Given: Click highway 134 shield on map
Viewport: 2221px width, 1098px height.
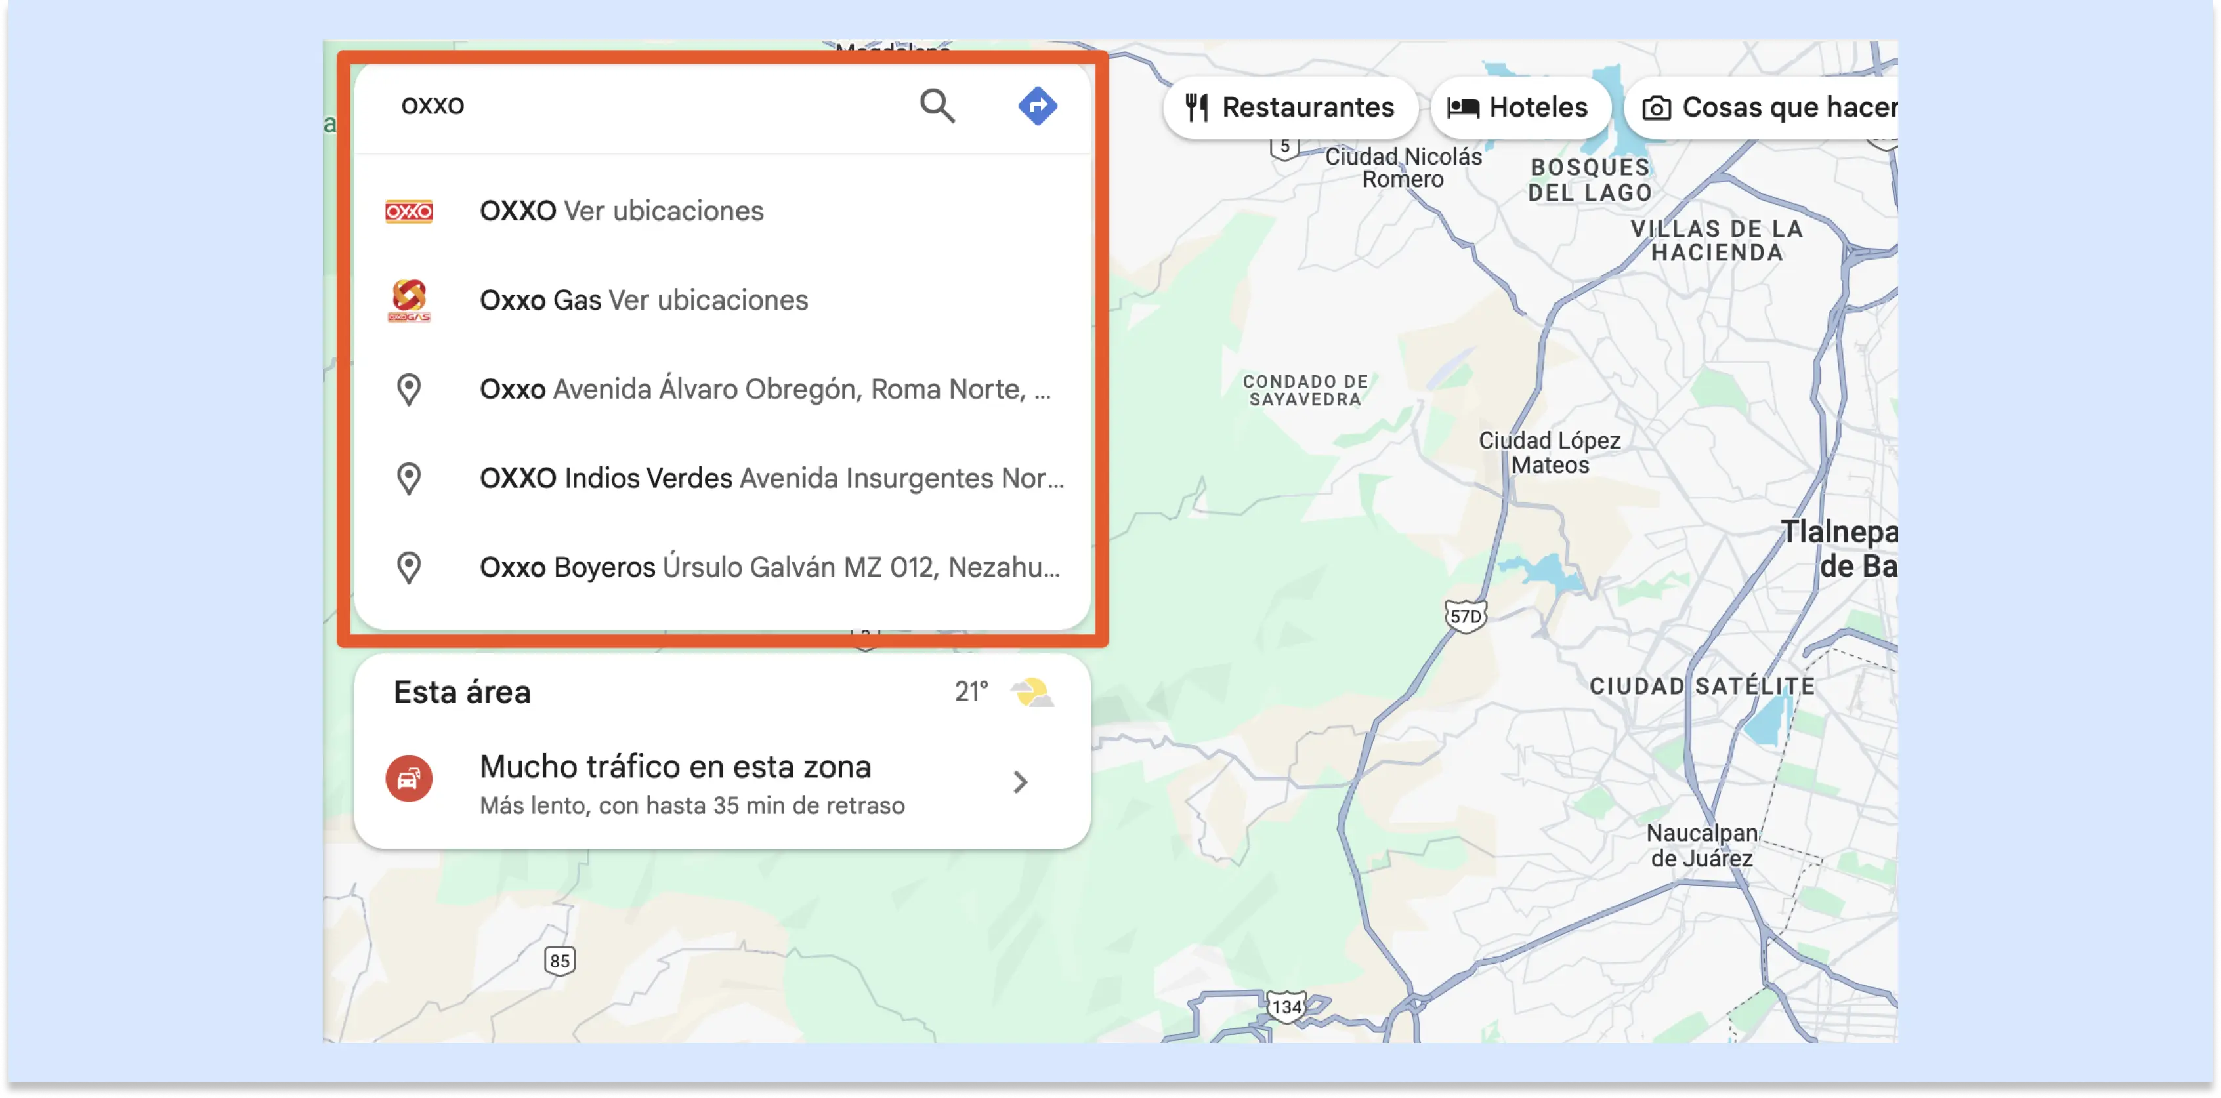Looking at the screenshot, I should tap(1286, 1007).
